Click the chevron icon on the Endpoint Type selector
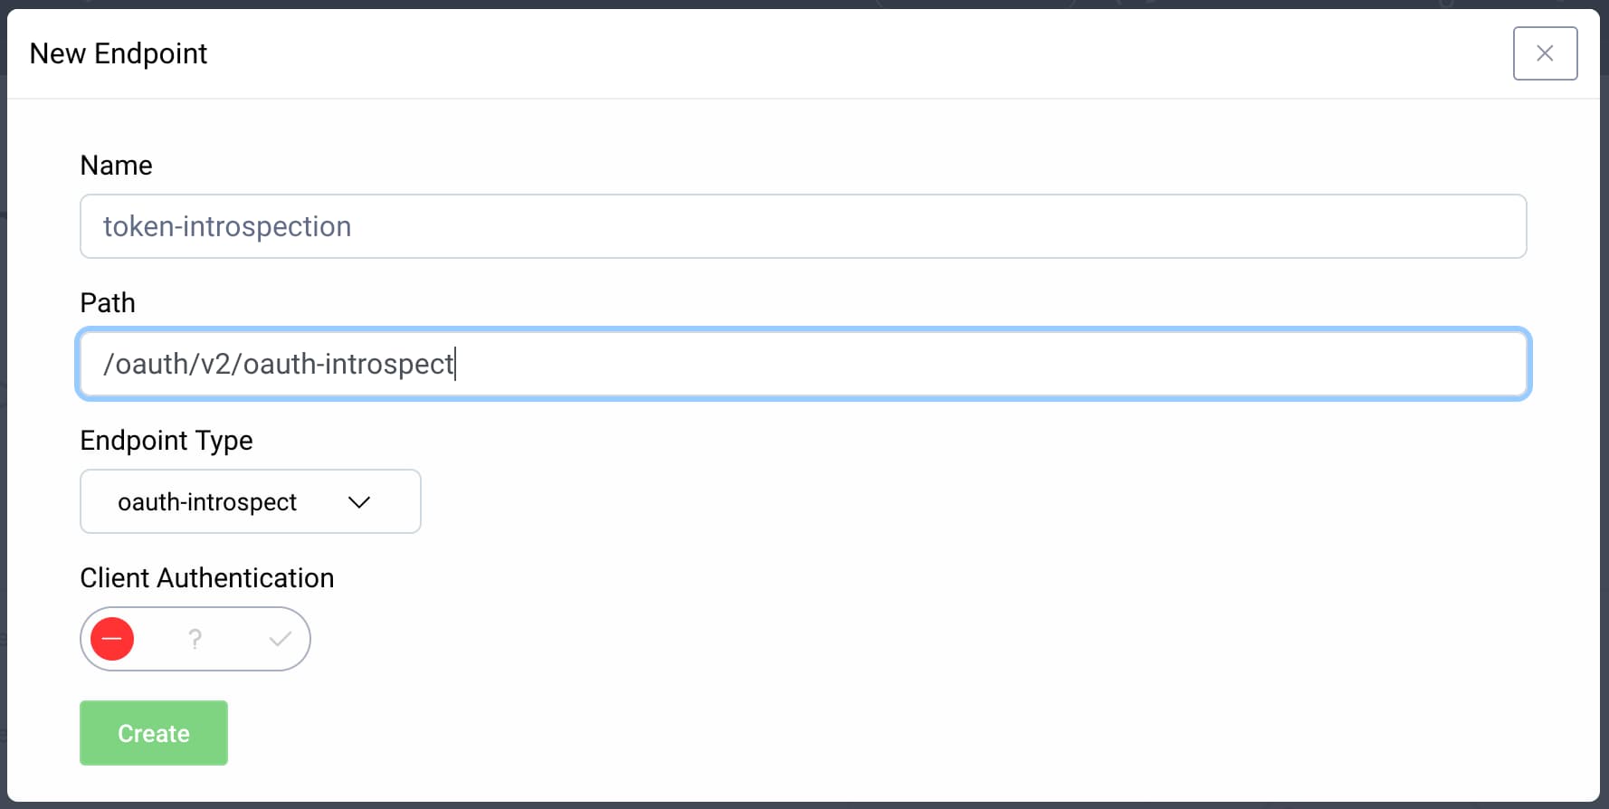The height and width of the screenshot is (809, 1609). click(x=358, y=502)
